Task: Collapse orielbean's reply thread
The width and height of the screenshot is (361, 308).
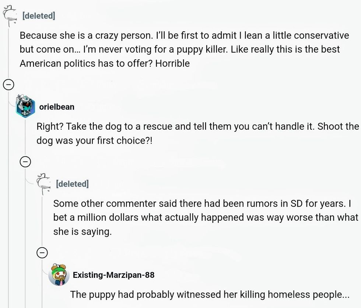Action: pos(25,161)
